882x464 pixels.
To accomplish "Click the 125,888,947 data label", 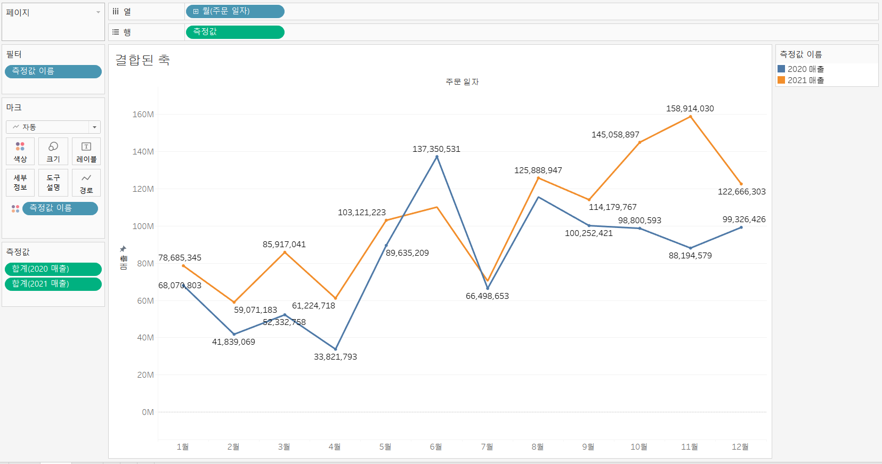I will tap(538, 170).
